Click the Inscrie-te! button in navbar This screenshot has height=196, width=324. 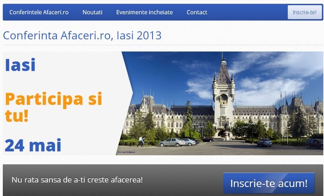point(305,12)
